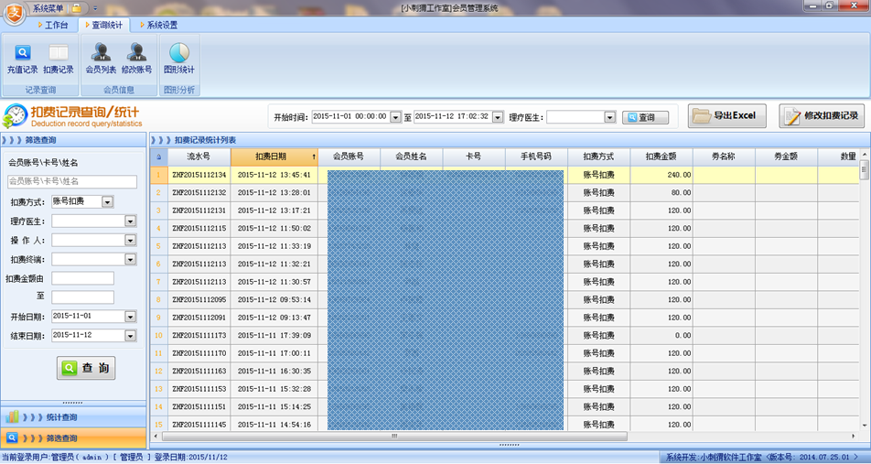Viewport: 871px width, 464px height.
Task: Sort by 扣费日期 column header
Action: [x=274, y=156]
